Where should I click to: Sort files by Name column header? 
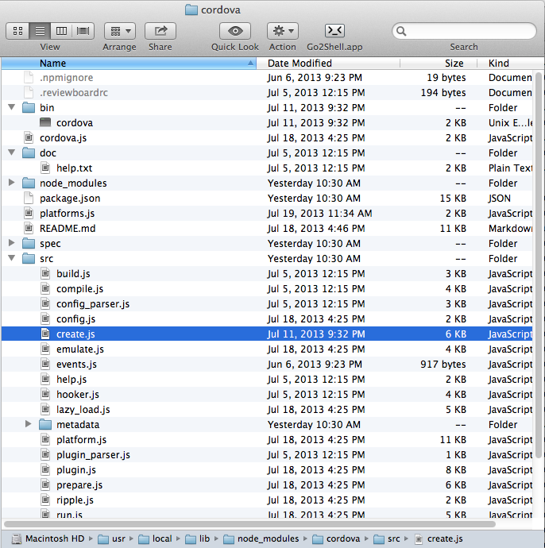coord(53,63)
